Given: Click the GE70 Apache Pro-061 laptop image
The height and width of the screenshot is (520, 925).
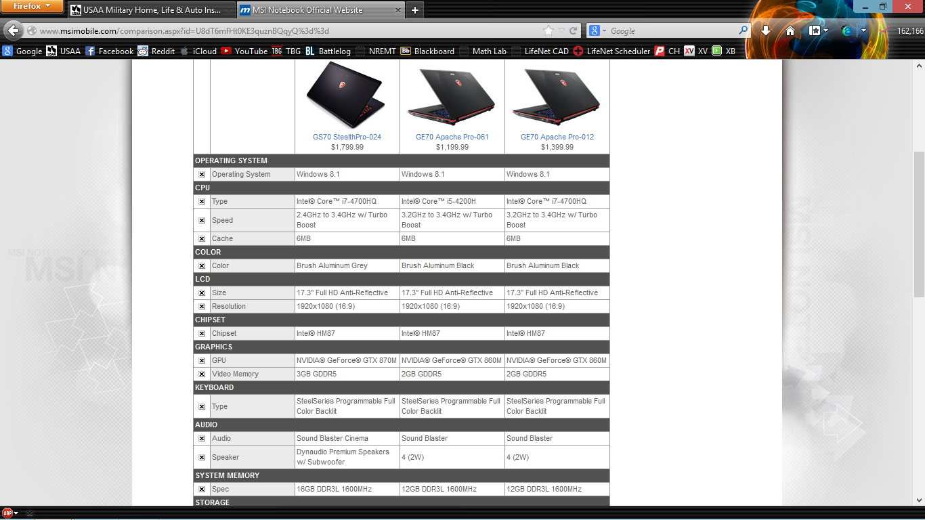Looking at the screenshot, I should (451, 97).
